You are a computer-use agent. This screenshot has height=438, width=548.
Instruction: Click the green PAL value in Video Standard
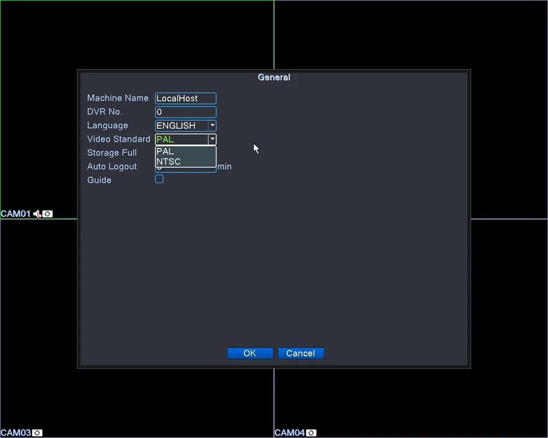coord(165,140)
